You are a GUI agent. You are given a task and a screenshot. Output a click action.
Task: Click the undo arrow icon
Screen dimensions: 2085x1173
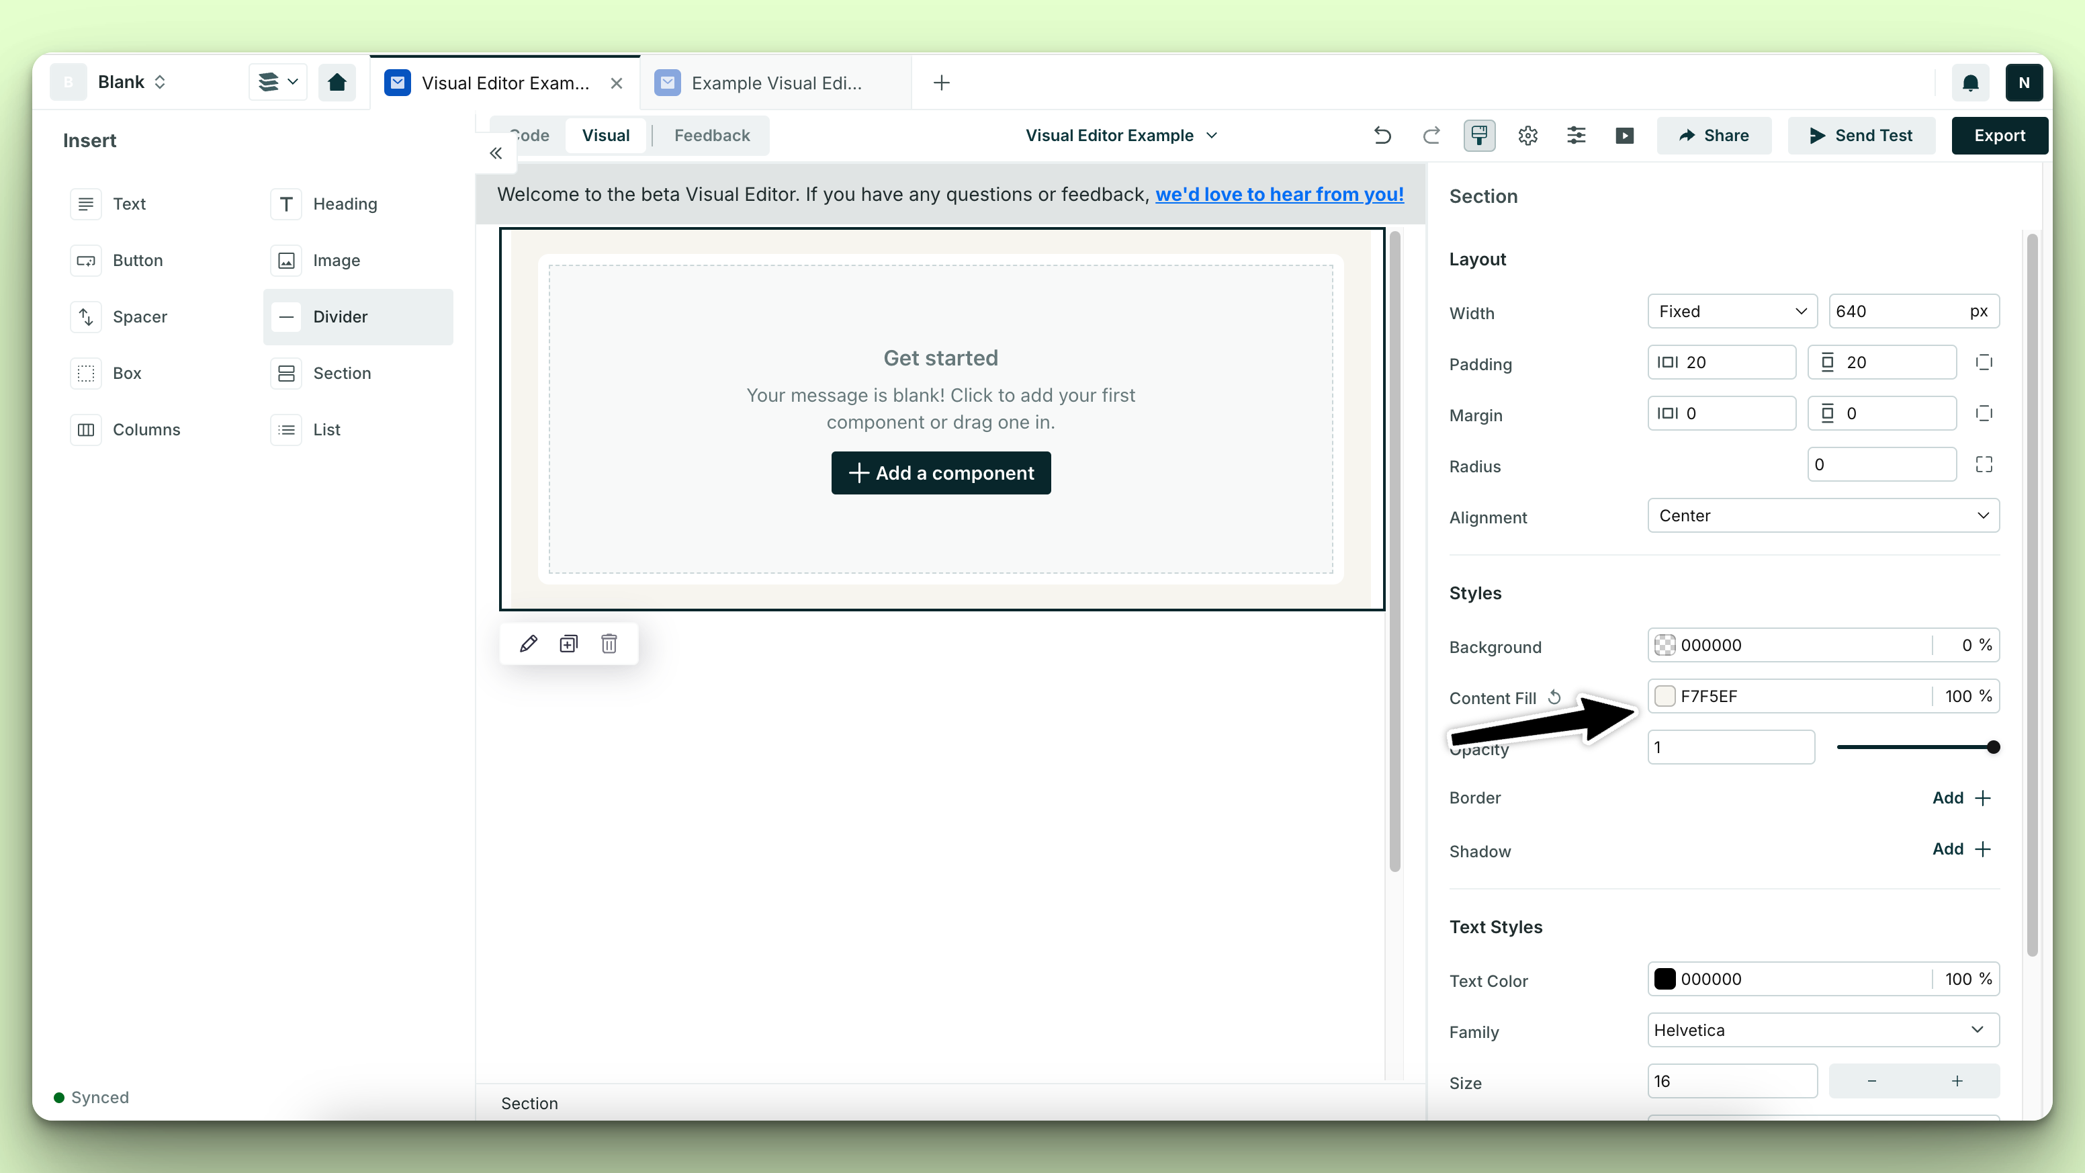point(1382,135)
